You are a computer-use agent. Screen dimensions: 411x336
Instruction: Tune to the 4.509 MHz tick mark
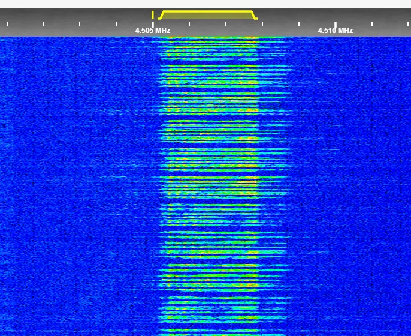pyautogui.click(x=299, y=24)
